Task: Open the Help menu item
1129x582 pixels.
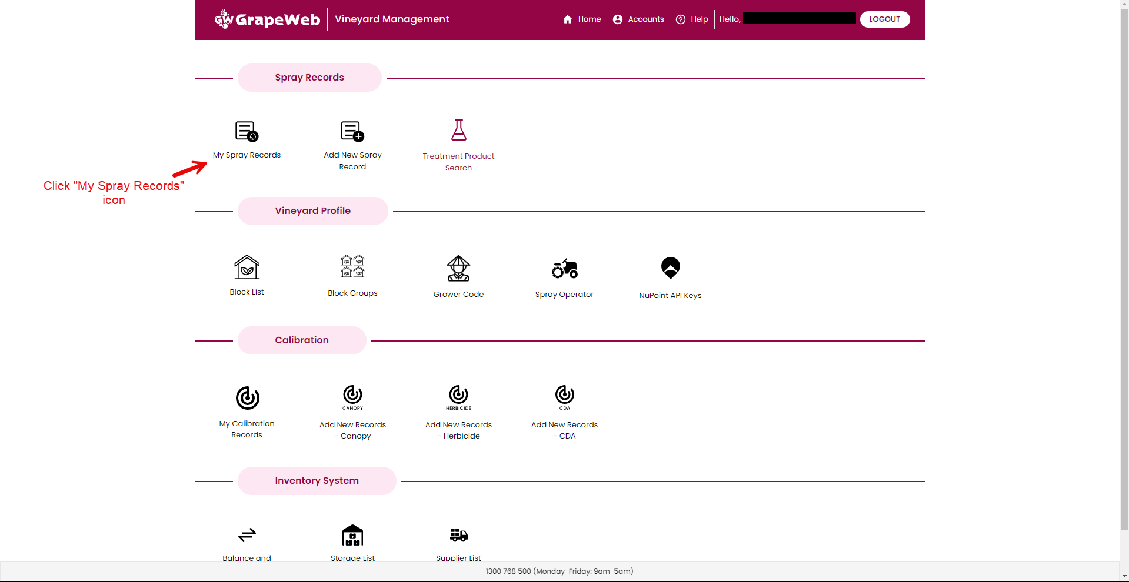Action: pyautogui.click(x=692, y=19)
